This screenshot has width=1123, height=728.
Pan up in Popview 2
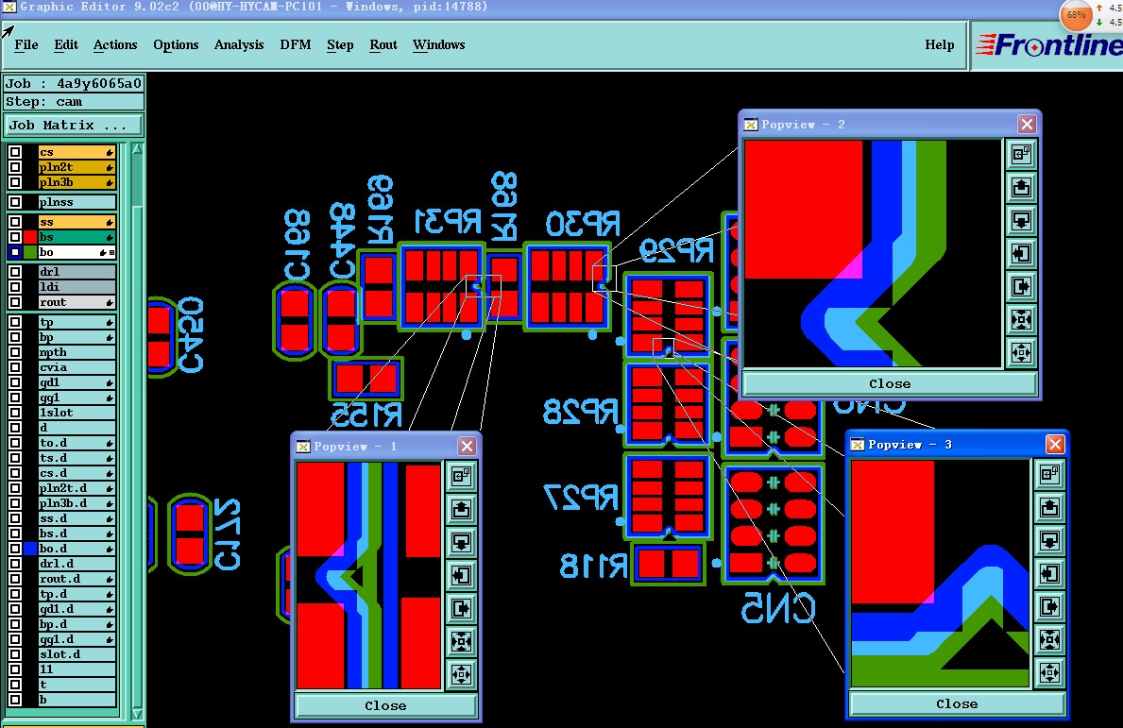pyautogui.click(x=1021, y=188)
